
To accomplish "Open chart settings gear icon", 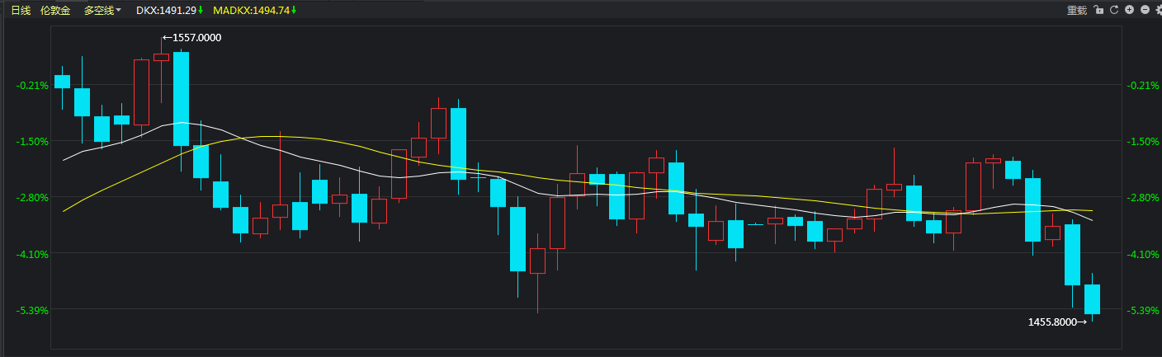I will point(1159,10).
